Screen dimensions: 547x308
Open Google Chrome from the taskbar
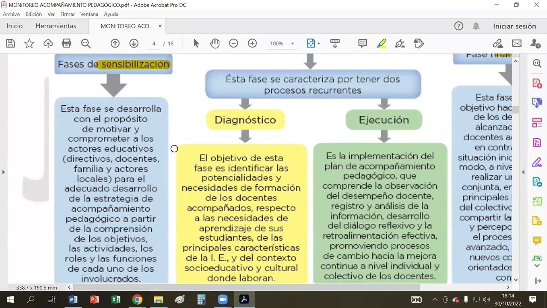[137, 299]
